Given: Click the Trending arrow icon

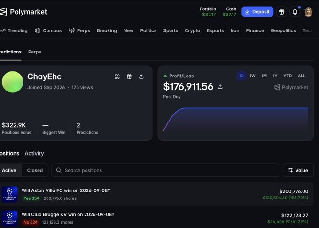Looking at the screenshot, I should point(3,30).
